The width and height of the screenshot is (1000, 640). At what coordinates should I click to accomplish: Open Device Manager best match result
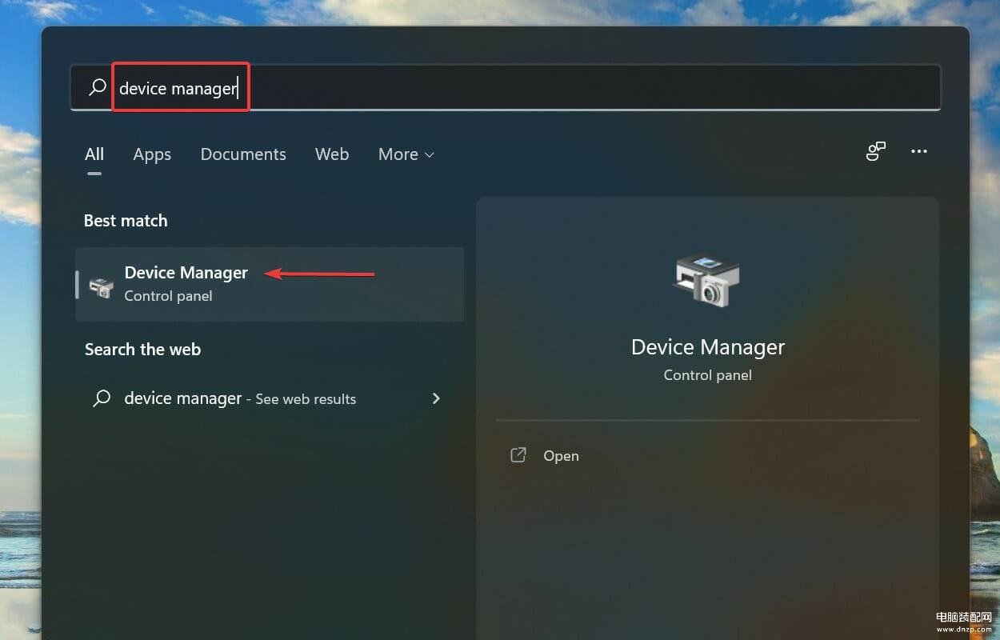[x=270, y=284]
